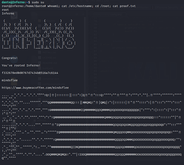The image size is (184, 165).
Task: Click the 'Congrats!' output line
Action: (x=10, y=58)
